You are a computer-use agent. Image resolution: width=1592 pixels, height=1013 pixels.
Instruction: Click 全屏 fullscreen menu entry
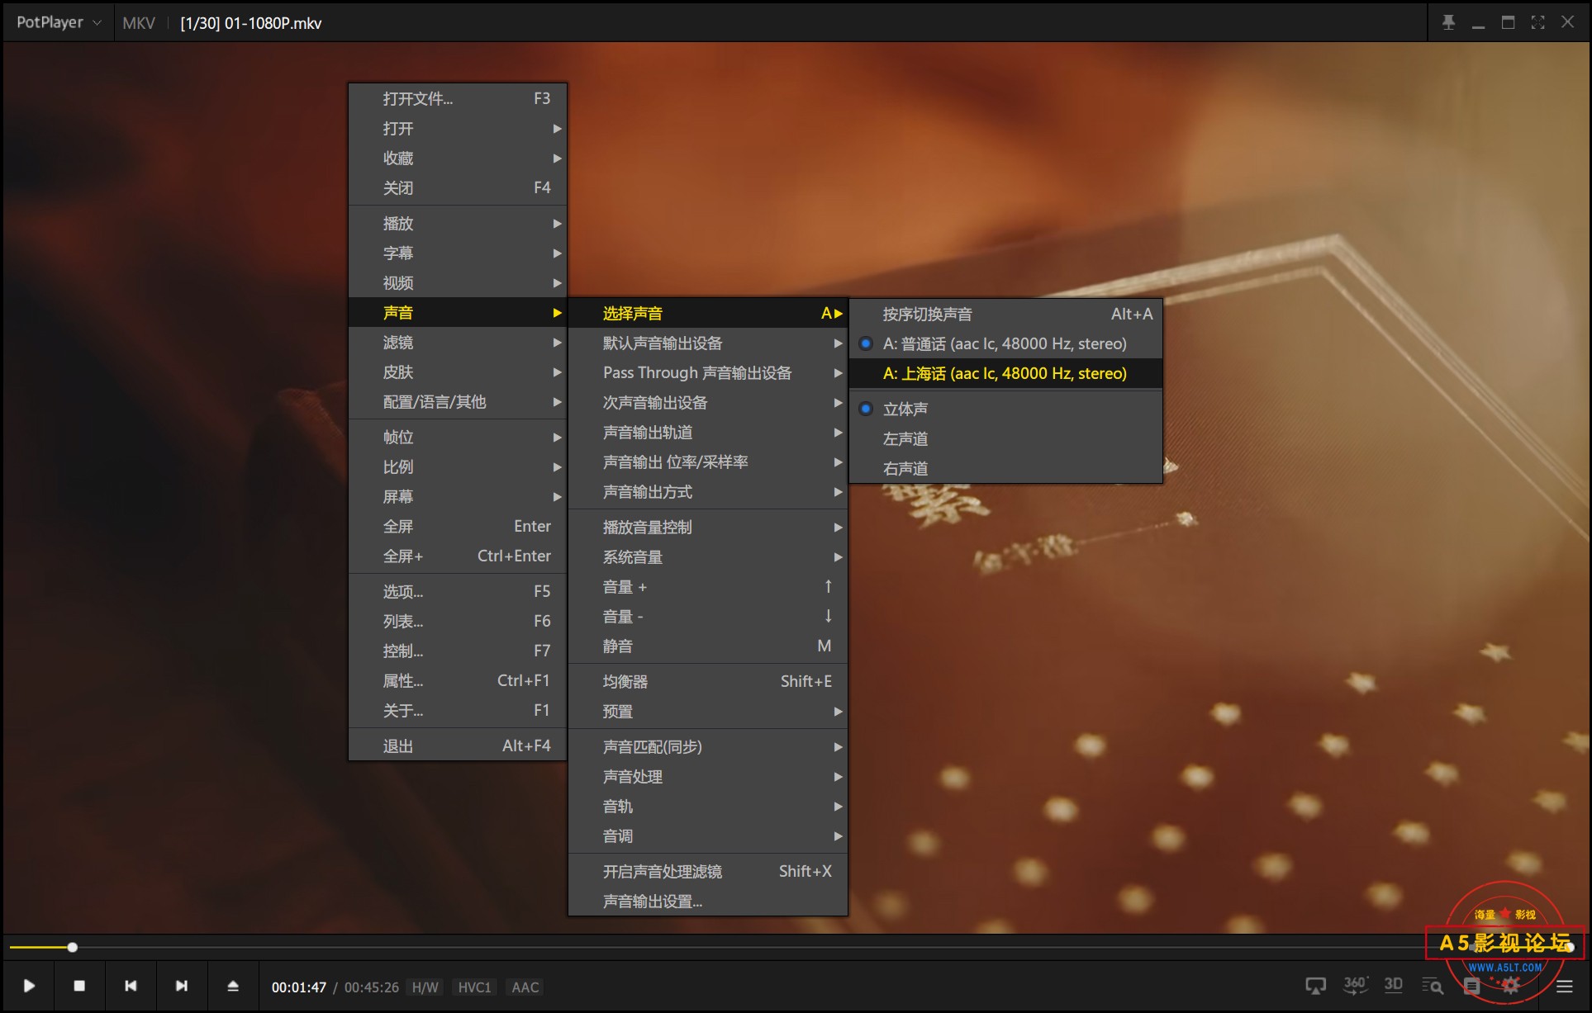(x=458, y=526)
